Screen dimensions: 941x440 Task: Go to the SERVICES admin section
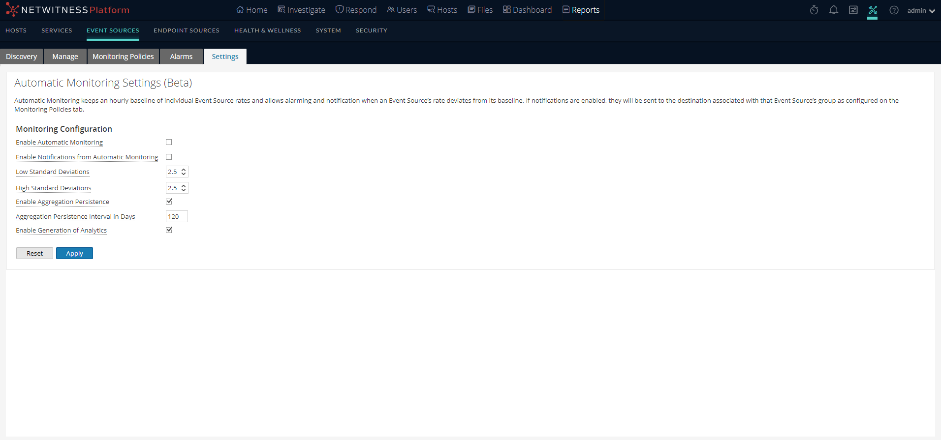[x=57, y=30]
